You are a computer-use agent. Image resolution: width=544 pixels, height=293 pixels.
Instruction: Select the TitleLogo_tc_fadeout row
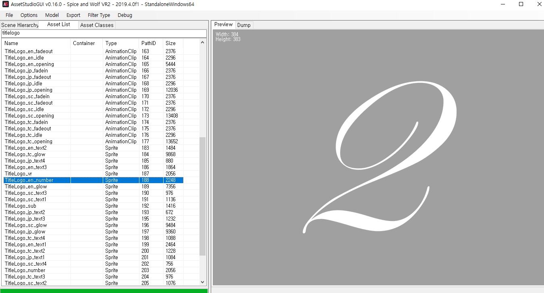tap(93, 128)
